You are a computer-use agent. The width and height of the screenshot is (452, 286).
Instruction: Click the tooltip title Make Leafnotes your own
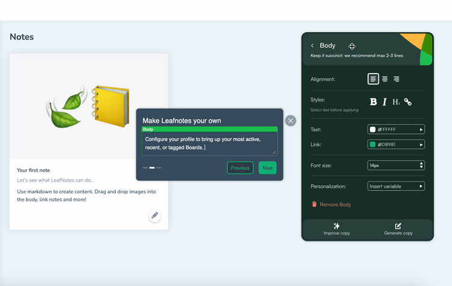(x=182, y=121)
